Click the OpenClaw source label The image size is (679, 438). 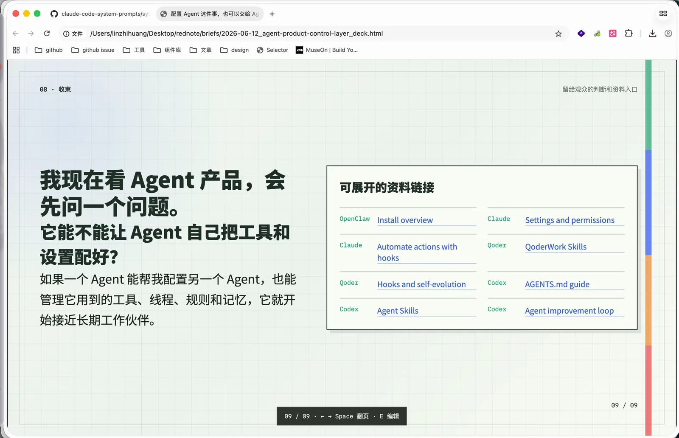pos(354,219)
